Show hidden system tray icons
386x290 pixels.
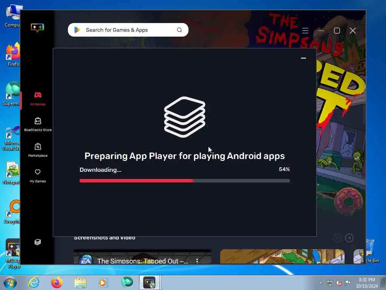tap(320, 283)
